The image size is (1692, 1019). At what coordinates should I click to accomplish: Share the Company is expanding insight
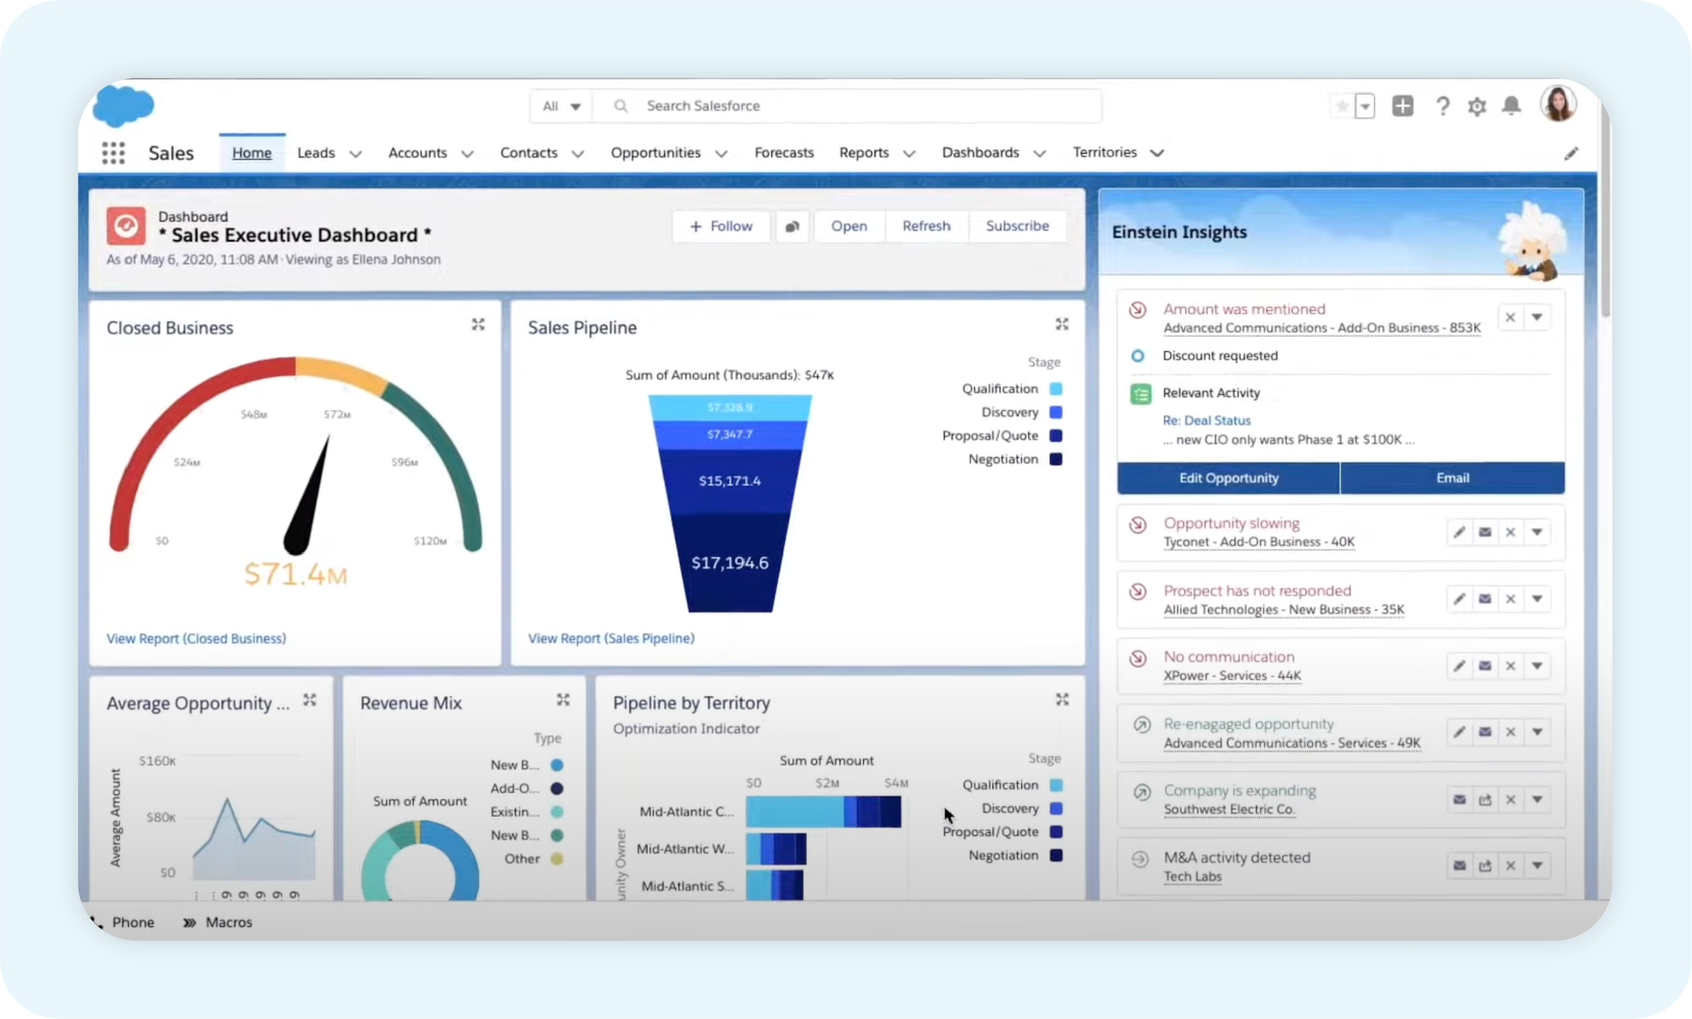[1484, 800]
